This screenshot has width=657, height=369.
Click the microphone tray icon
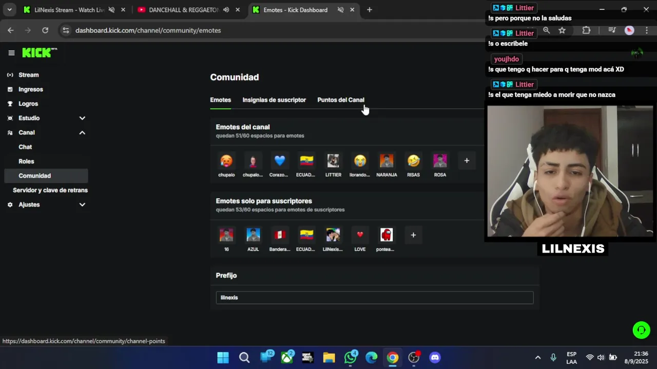click(553, 358)
